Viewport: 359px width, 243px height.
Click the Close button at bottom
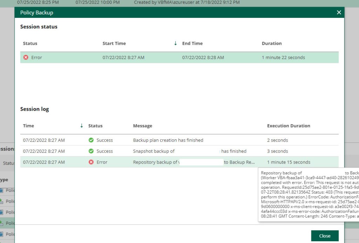325,236
